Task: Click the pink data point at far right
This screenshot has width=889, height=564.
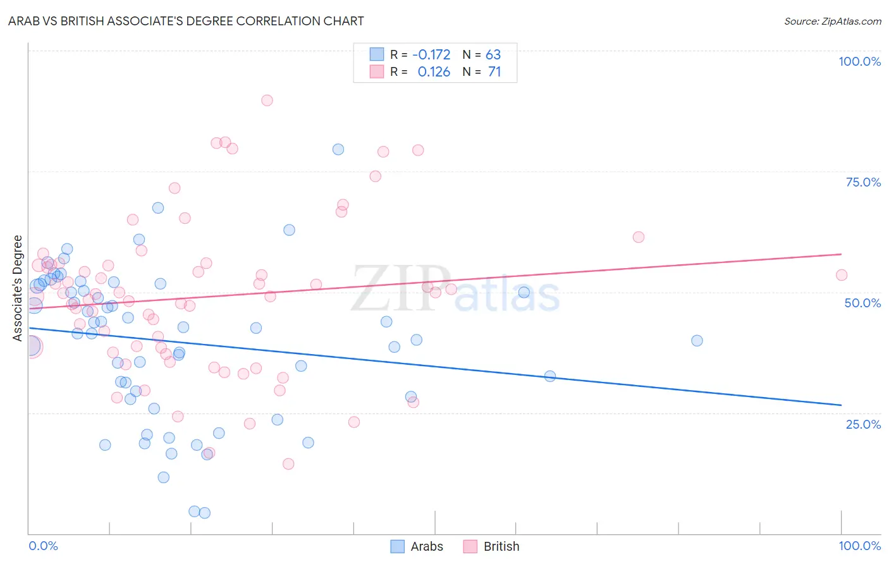Action: (x=842, y=275)
